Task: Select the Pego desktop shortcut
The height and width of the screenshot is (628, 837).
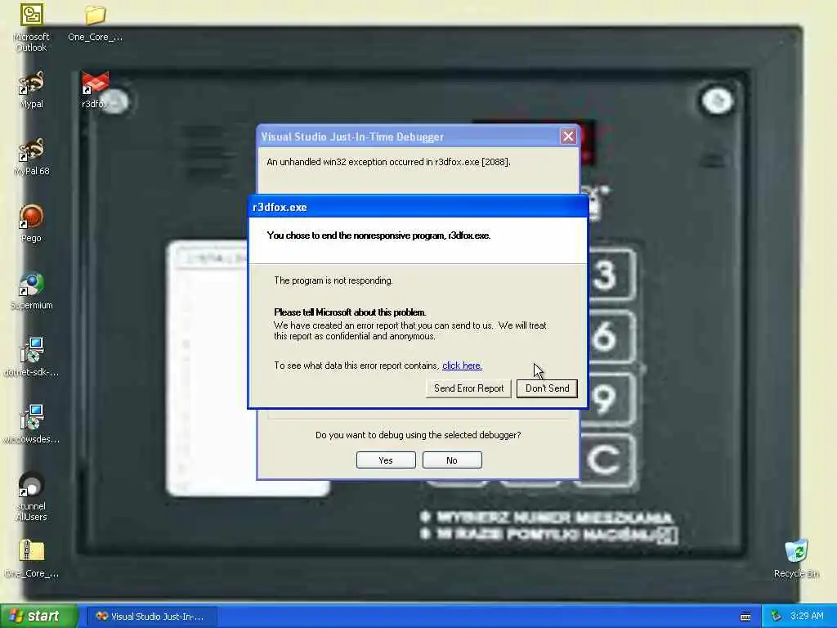Action: [x=31, y=224]
